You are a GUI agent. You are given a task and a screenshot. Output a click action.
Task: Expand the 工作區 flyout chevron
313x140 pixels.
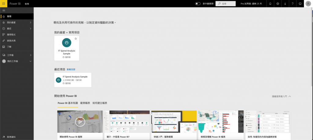[31, 55]
